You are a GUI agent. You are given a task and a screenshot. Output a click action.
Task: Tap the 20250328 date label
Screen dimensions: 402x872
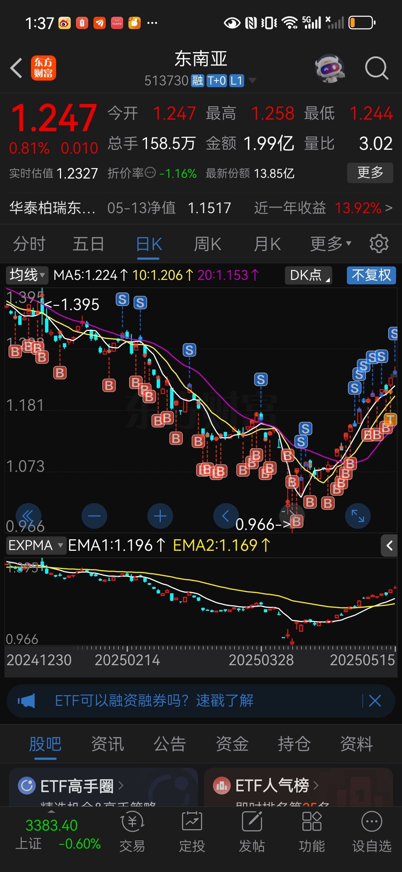point(261,660)
